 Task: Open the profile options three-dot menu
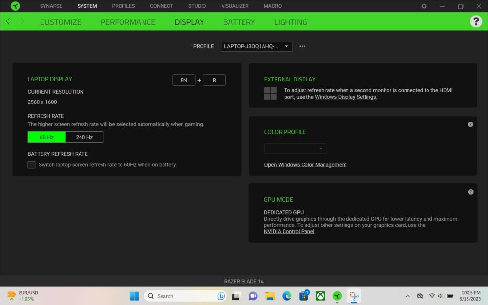302,46
